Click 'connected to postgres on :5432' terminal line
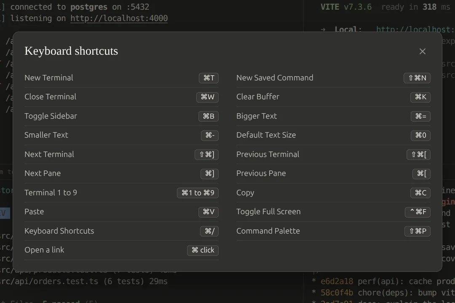Image resolution: width=455 pixels, height=303 pixels. point(80,7)
